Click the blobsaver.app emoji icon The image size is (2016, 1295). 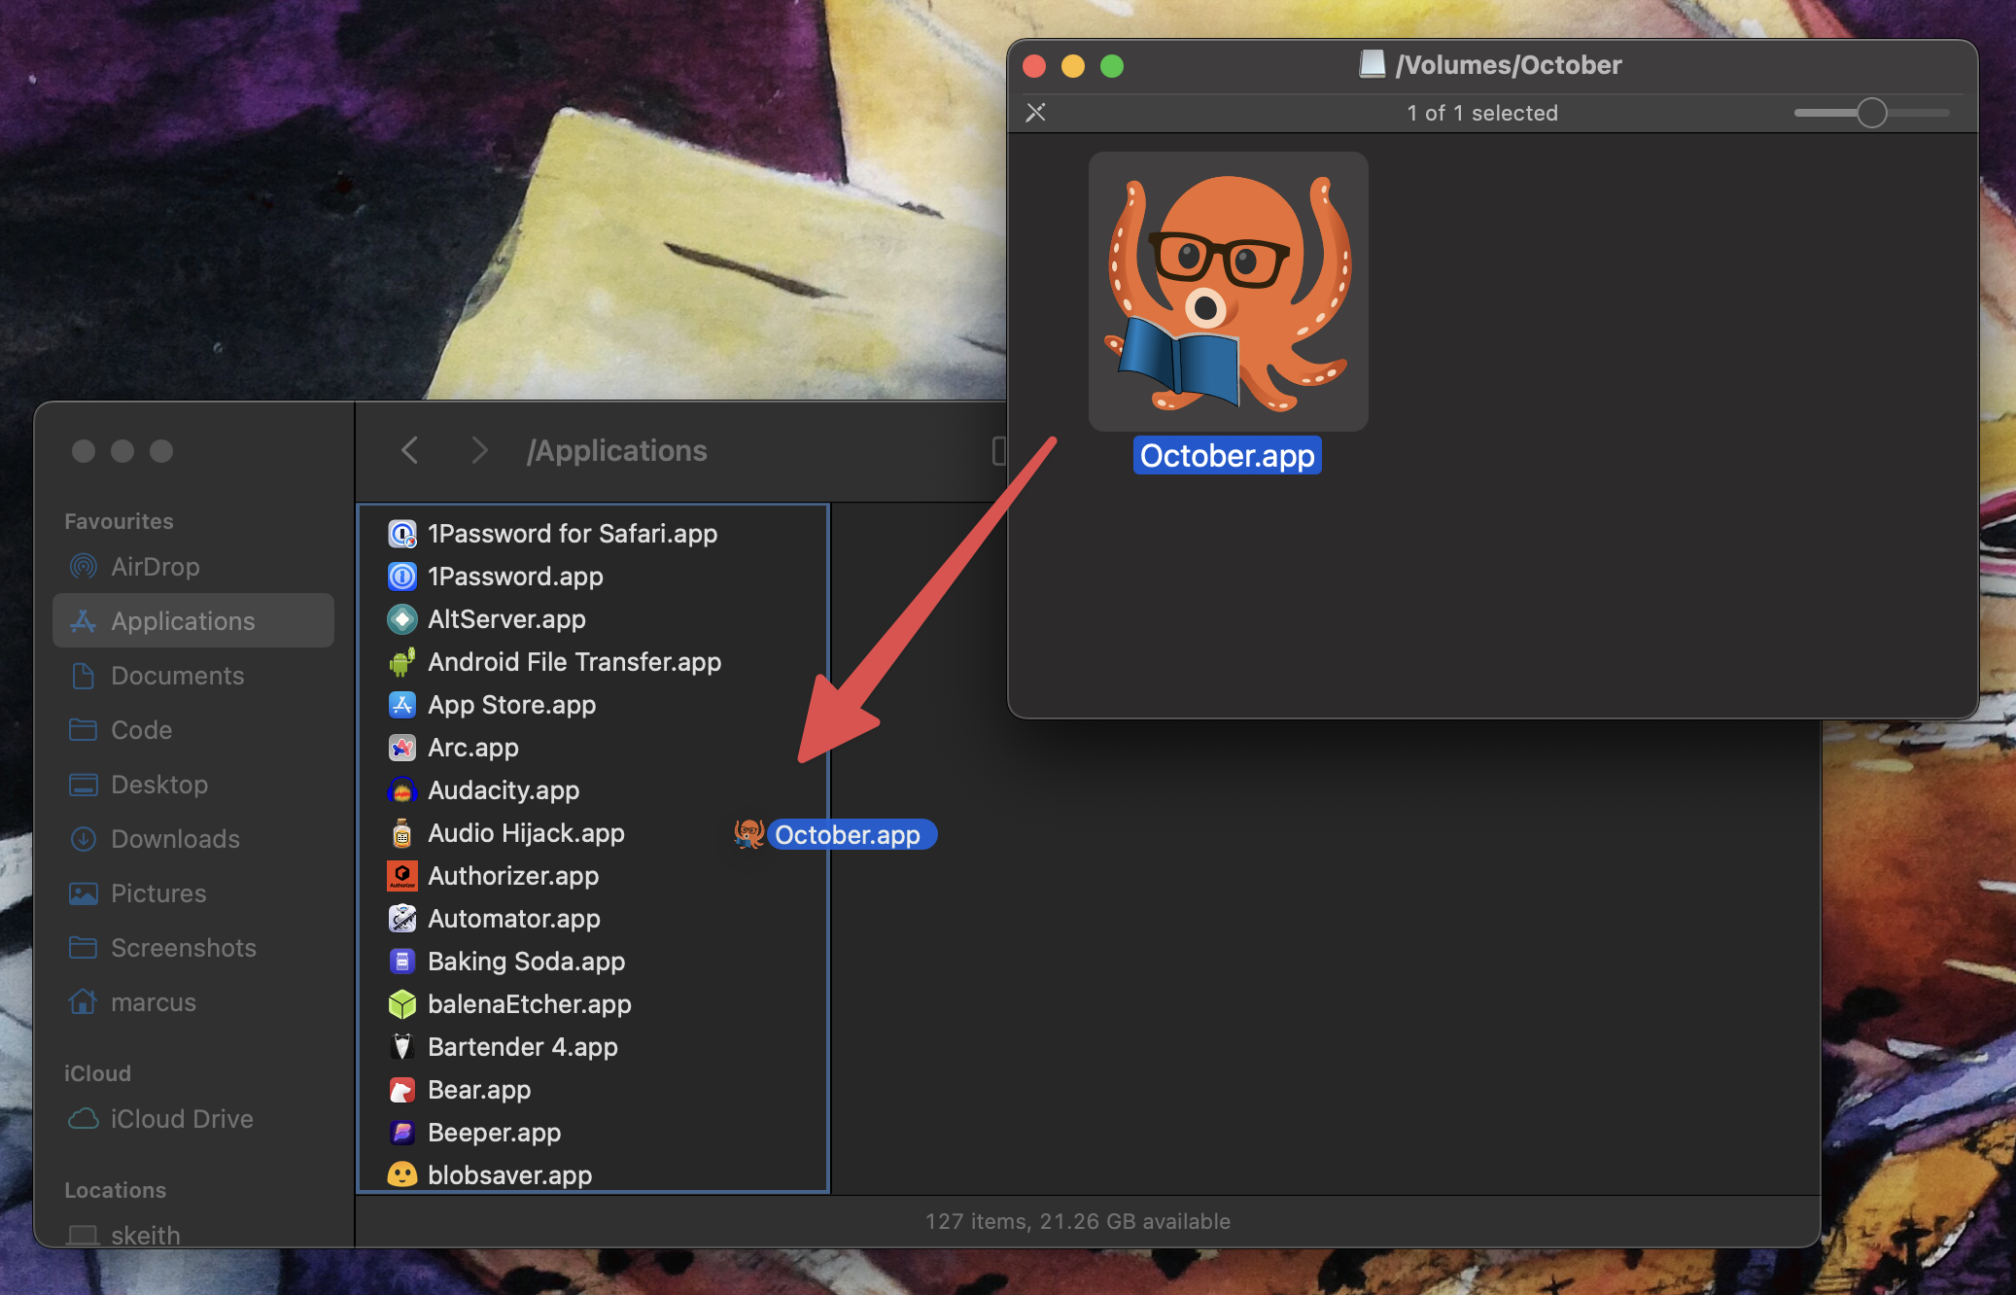402,1175
